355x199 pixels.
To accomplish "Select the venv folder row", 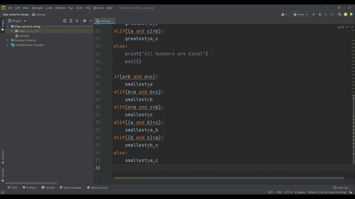I will 49,31.
